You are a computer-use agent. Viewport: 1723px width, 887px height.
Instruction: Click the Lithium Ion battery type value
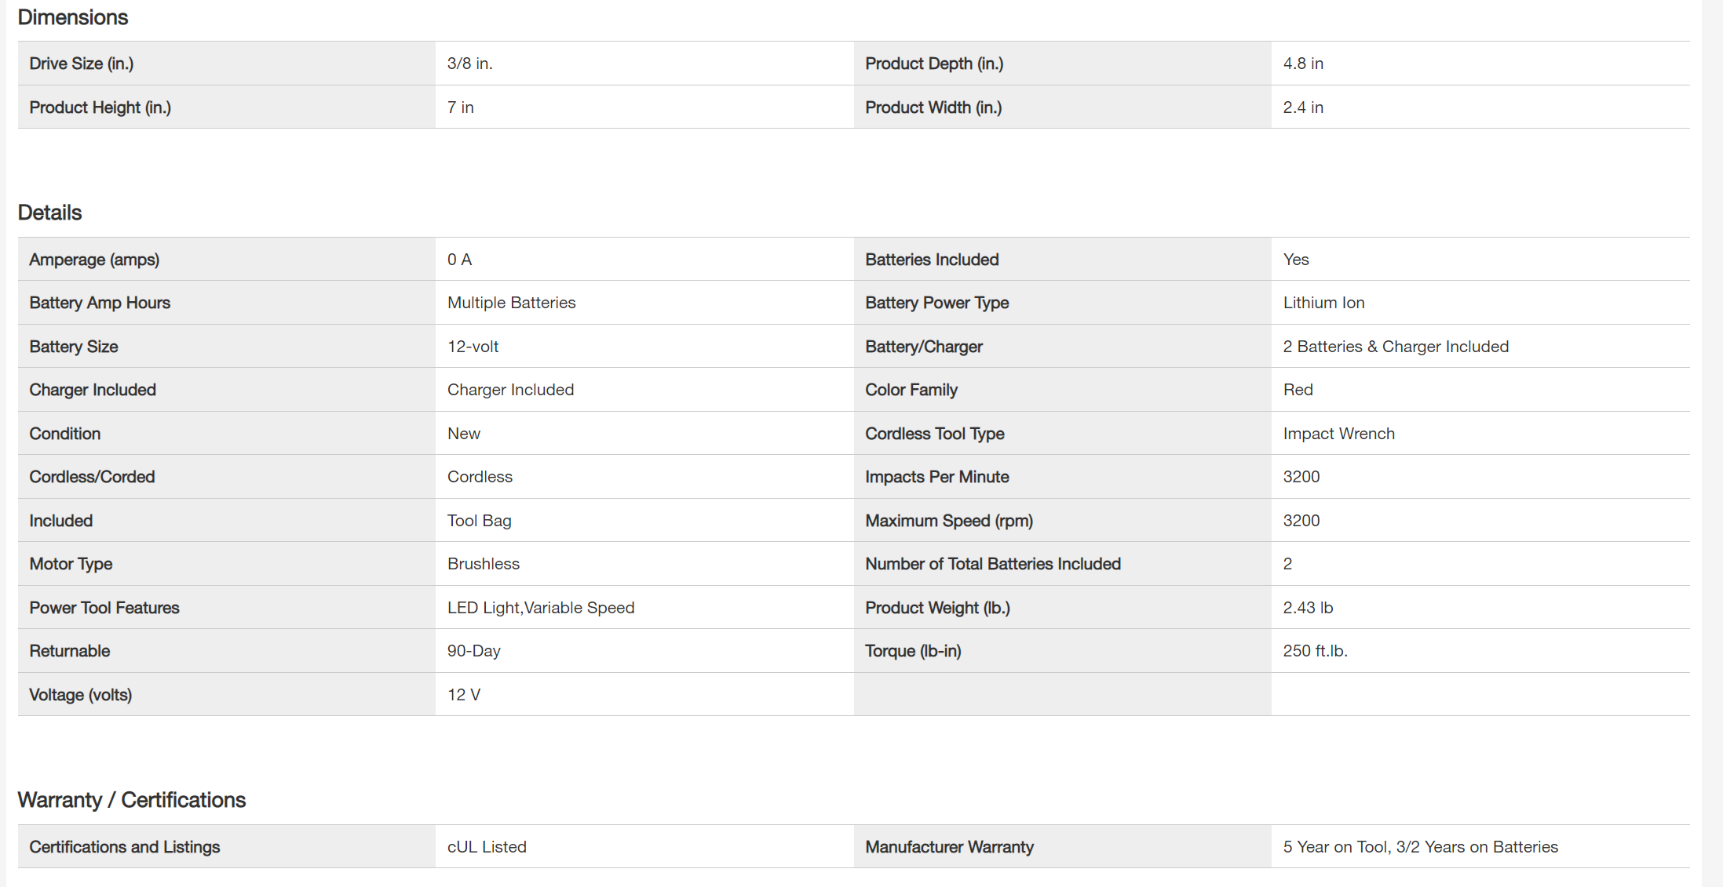tap(1323, 303)
